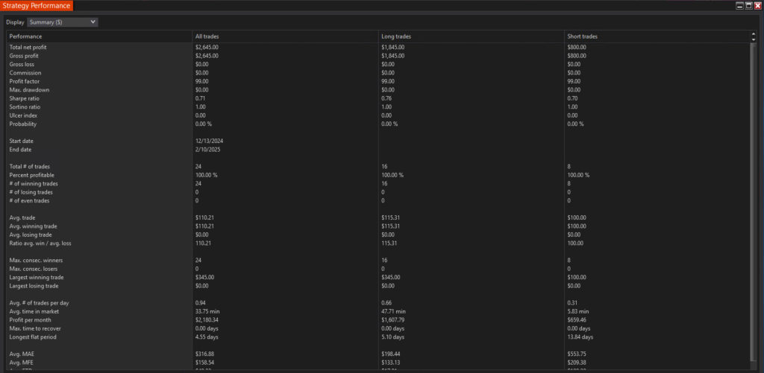This screenshot has height=373, width=764.
Task: Select the Percent profitable row label
Action: (x=31, y=175)
